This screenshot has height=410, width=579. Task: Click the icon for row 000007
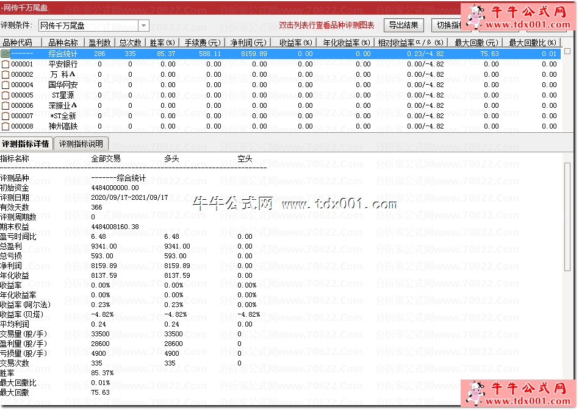[5, 116]
